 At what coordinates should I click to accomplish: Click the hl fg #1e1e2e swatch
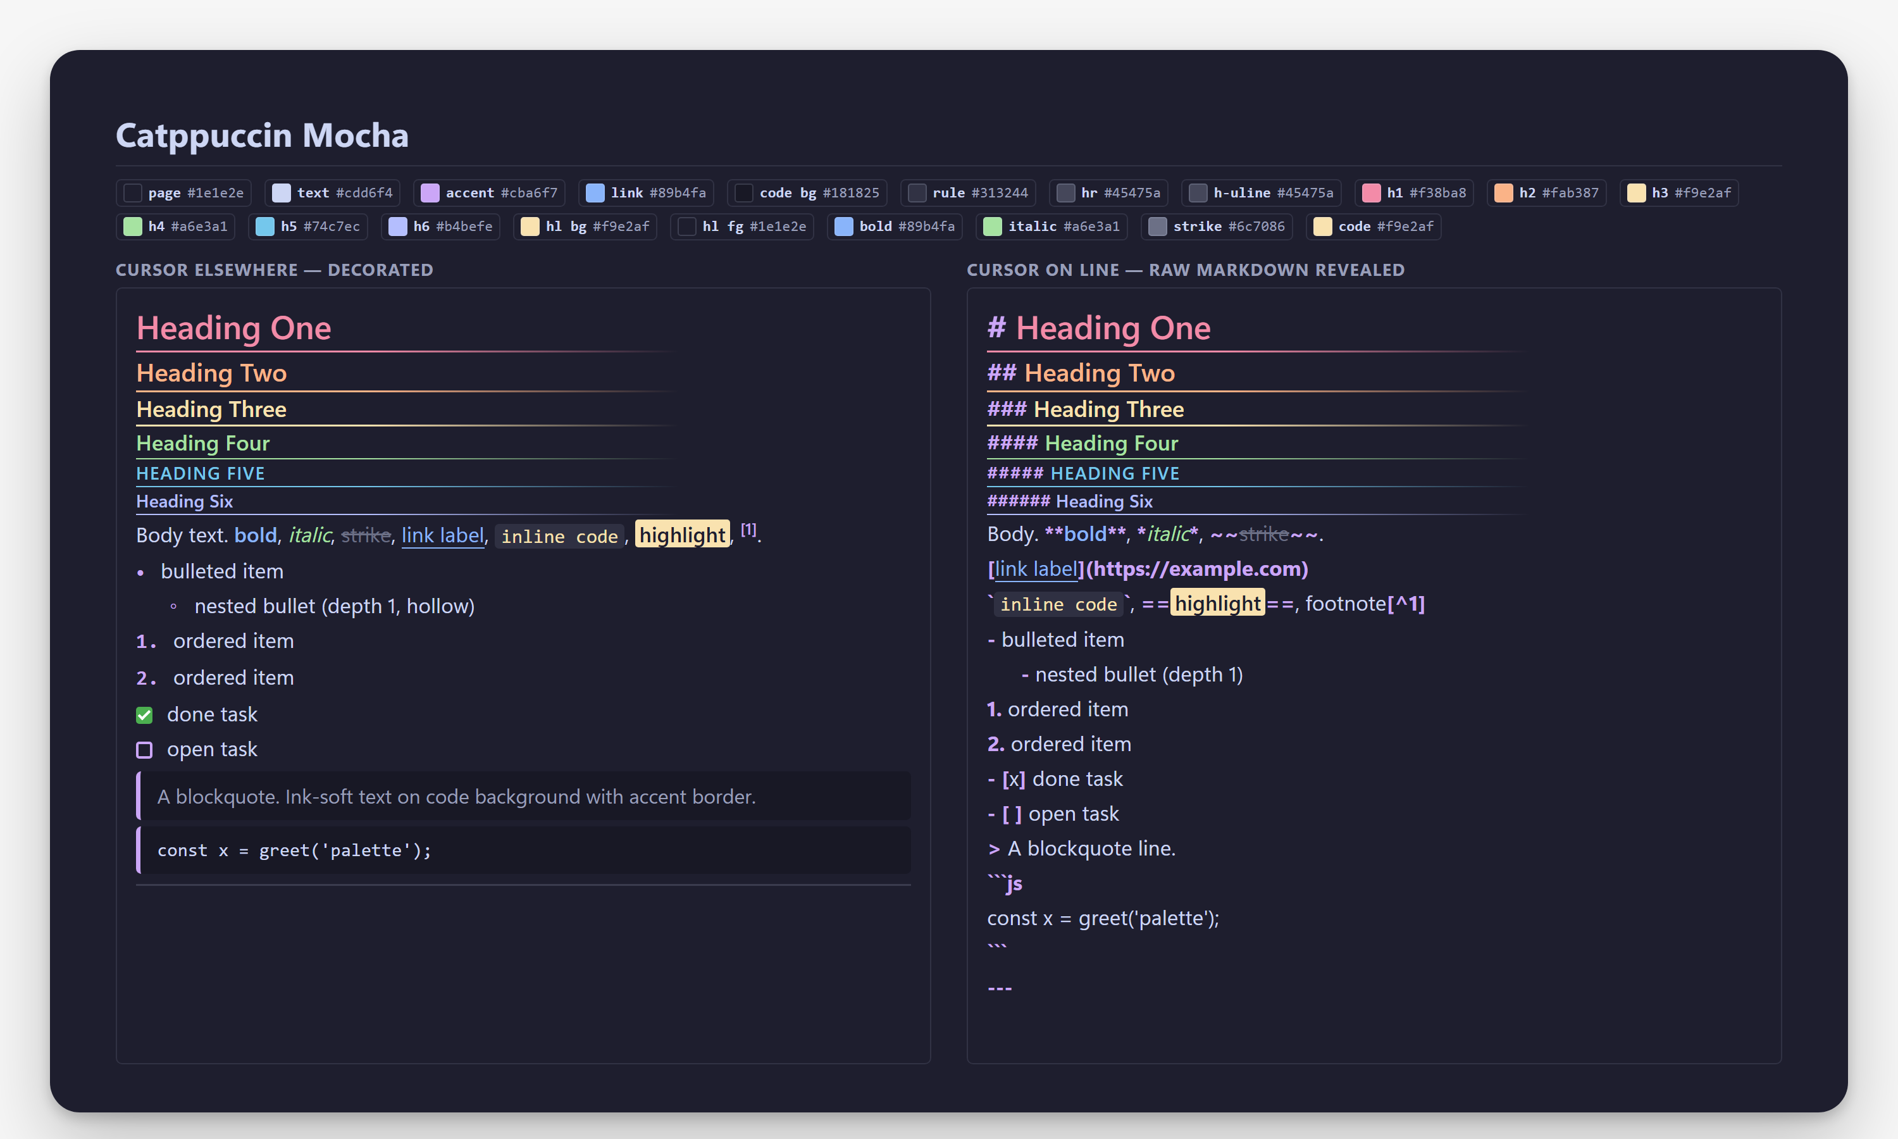(x=742, y=227)
